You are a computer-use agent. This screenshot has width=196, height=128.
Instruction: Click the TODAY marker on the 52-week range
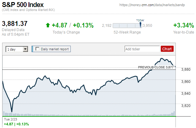point(140,24)
